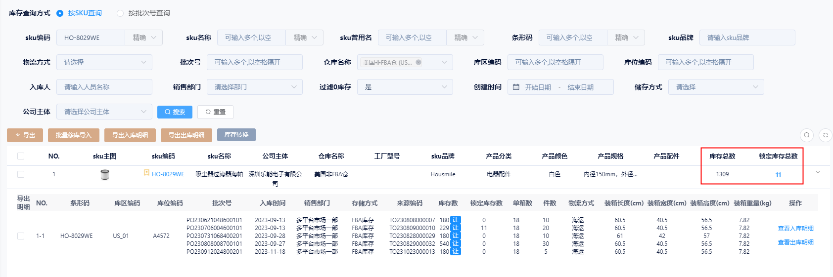Focus the sku名称 input field
Viewport: 833px width, 277px height.
pyautogui.click(x=251, y=38)
